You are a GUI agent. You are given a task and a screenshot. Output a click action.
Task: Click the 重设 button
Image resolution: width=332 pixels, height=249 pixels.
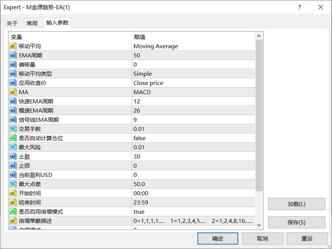pyautogui.click(x=307, y=238)
